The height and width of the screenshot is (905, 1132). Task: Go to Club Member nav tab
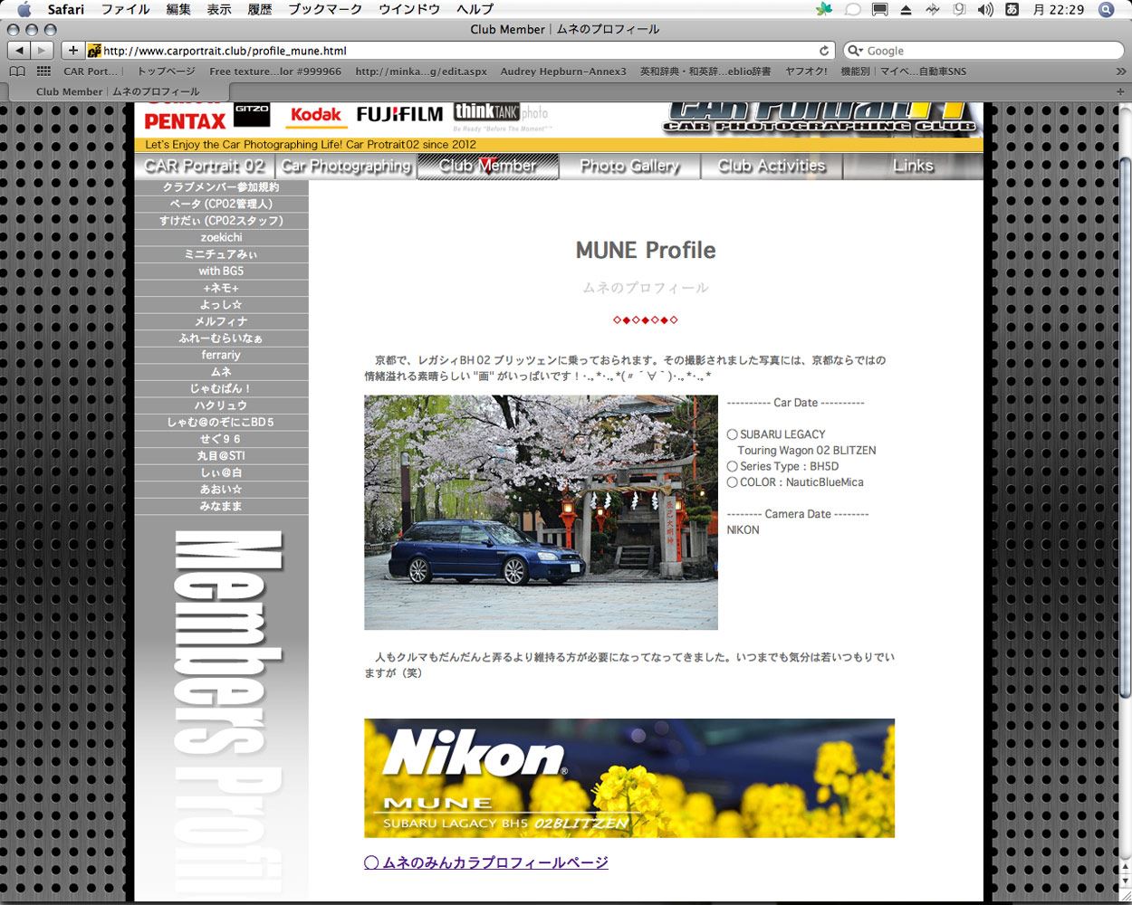point(488,166)
